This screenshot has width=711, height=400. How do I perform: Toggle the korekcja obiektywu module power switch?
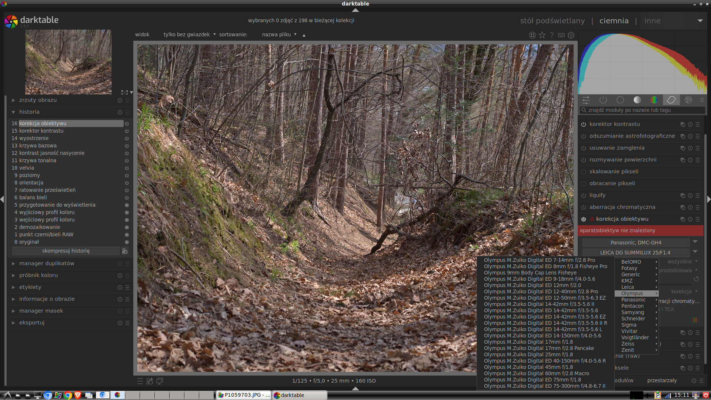584,219
